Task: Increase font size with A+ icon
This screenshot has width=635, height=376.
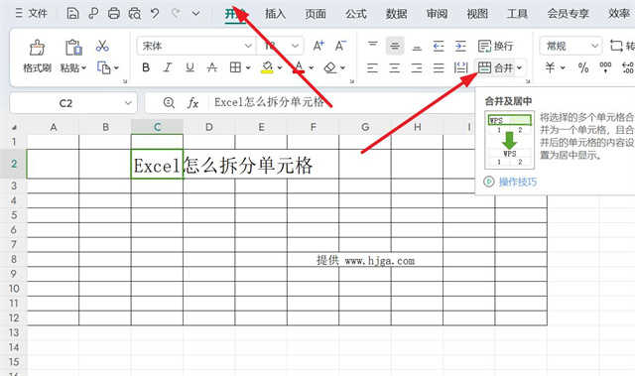Action: click(x=318, y=46)
